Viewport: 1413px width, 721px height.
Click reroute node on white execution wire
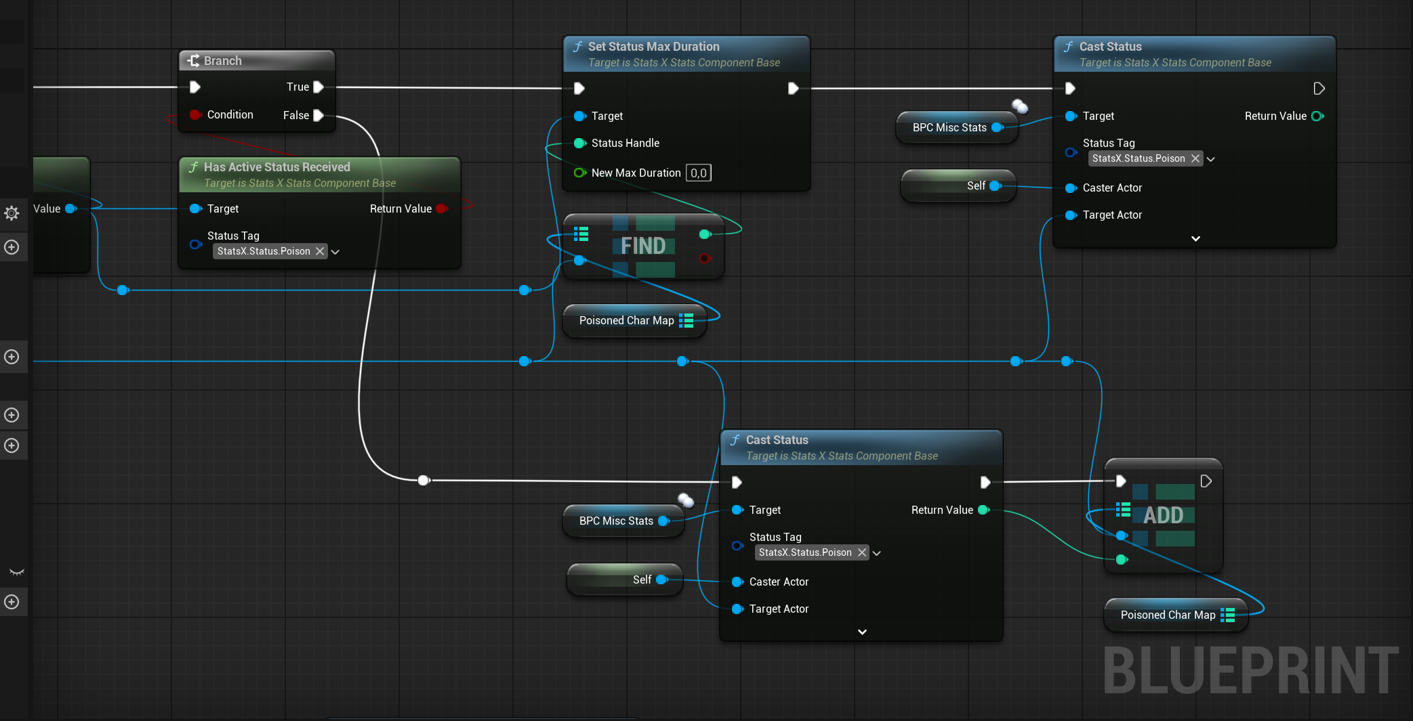click(x=424, y=480)
